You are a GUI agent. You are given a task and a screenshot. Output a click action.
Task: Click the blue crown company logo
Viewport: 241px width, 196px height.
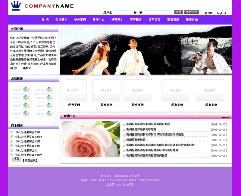(16, 6)
